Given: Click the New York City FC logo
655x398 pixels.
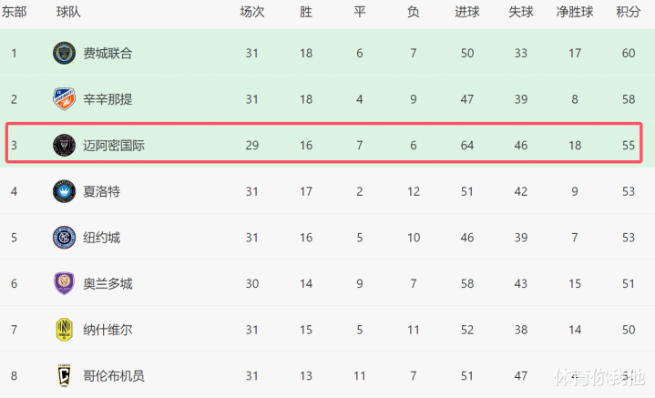Looking at the screenshot, I should tap(65, 238).
